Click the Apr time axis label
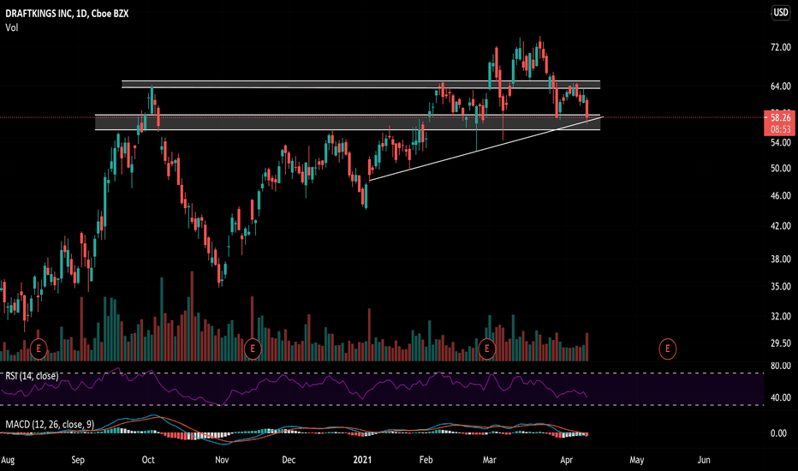 [567, 460]
